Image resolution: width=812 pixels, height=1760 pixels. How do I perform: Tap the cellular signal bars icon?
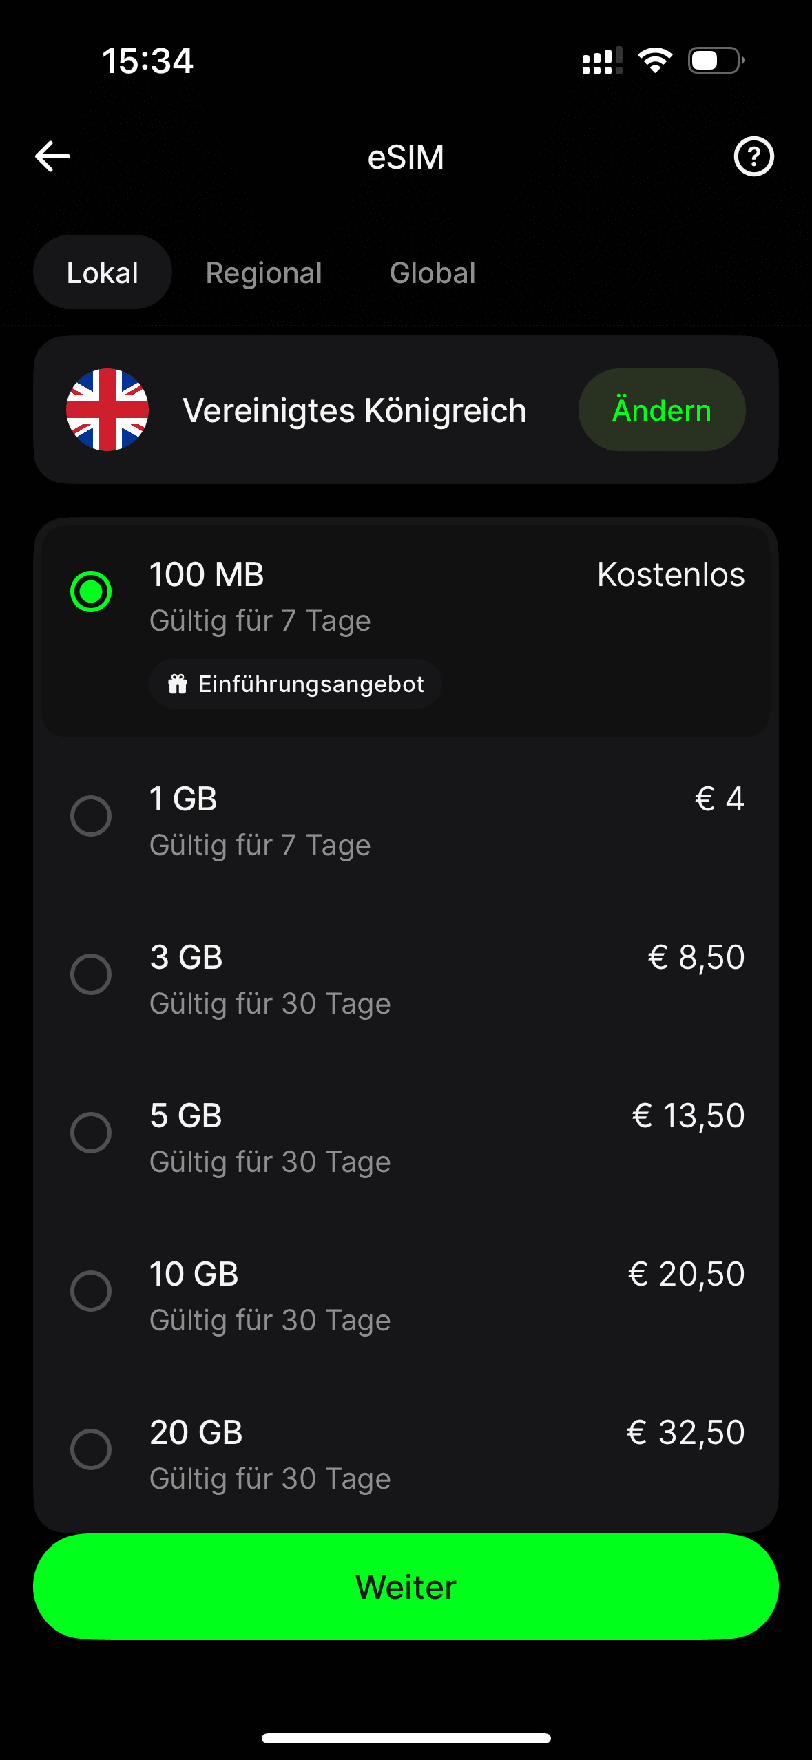[x=602, y=61]
